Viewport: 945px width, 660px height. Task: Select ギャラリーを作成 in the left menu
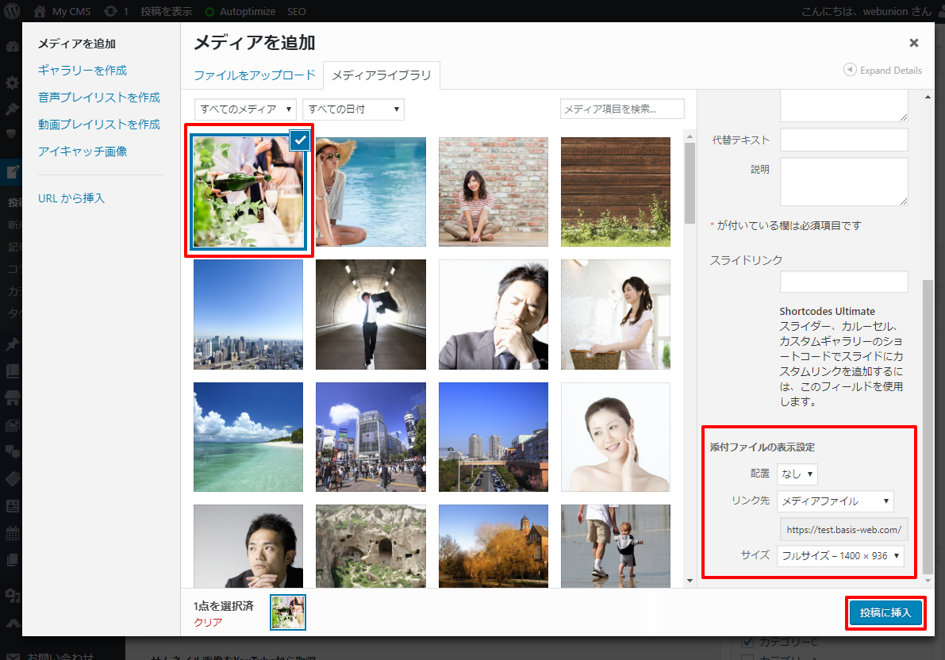(x=83, y=71)
